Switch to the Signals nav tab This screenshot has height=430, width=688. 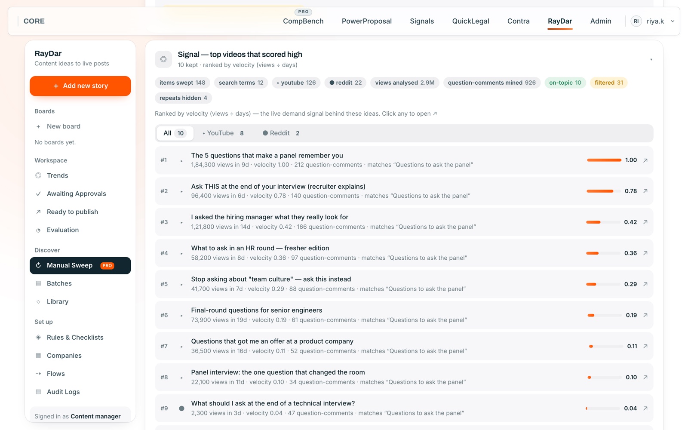[422, 21]
